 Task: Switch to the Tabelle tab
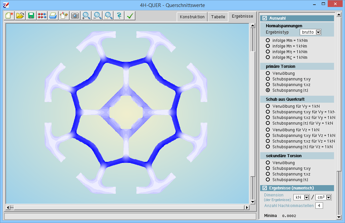coord(218,17)
